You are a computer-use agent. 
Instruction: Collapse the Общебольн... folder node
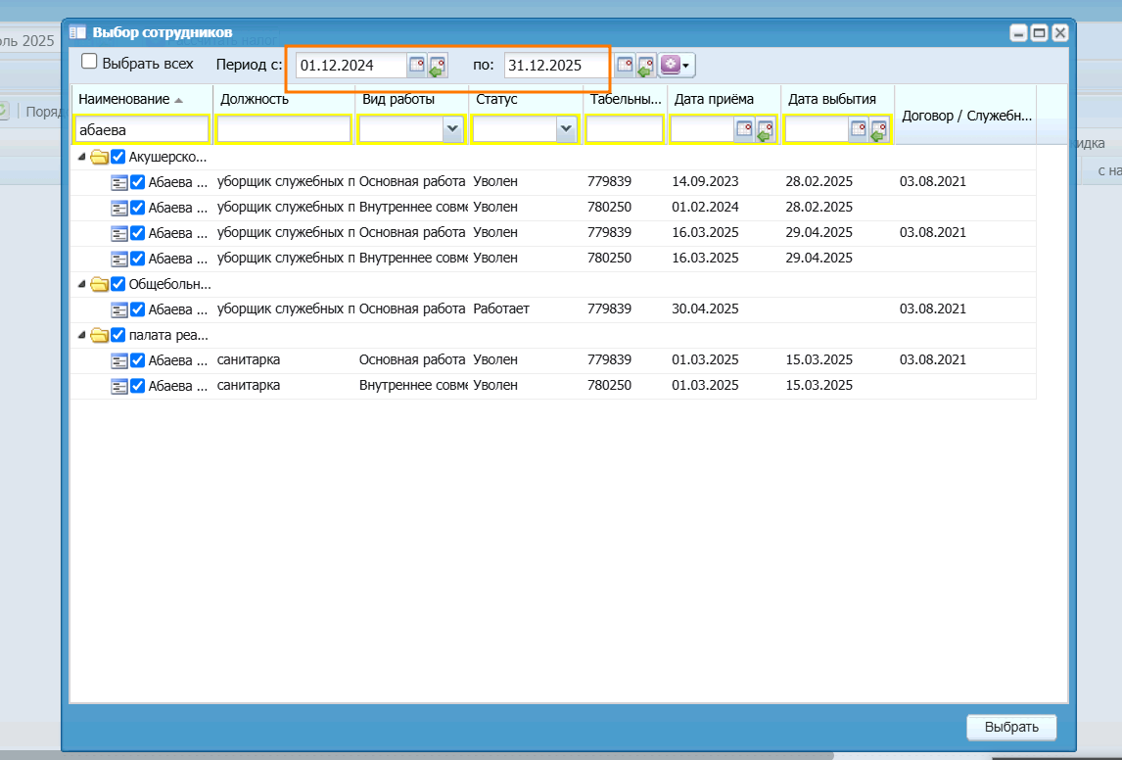pyautogui.click(x=81, y=283)
